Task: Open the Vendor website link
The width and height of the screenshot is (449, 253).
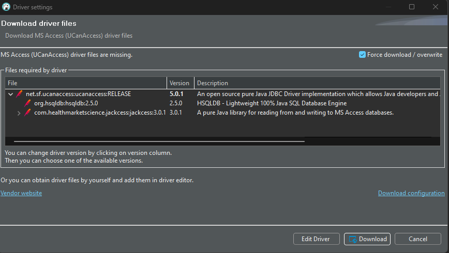Action: click(21, 193)
